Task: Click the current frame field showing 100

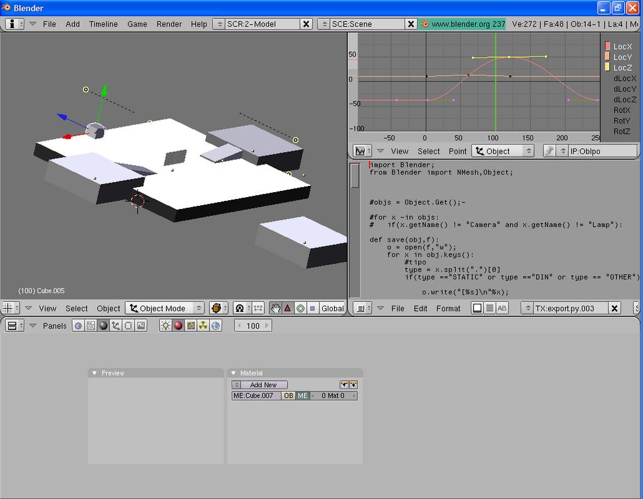Action: (253, 326)
